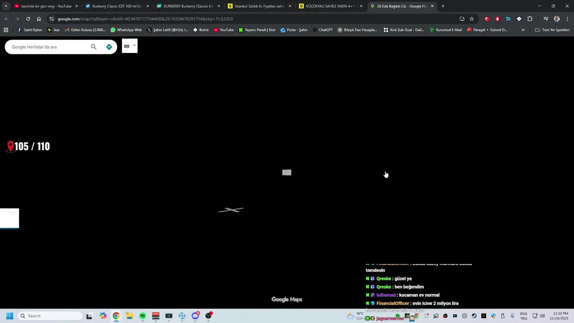The image size is (574, 323).
Task: Navigate back with the back arrow
Action: (x=6, y=19)
